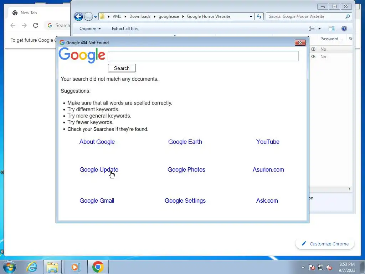Click the Explorer back navigation arrow
The width and height of the screenshot is (365, 274).
78,16
